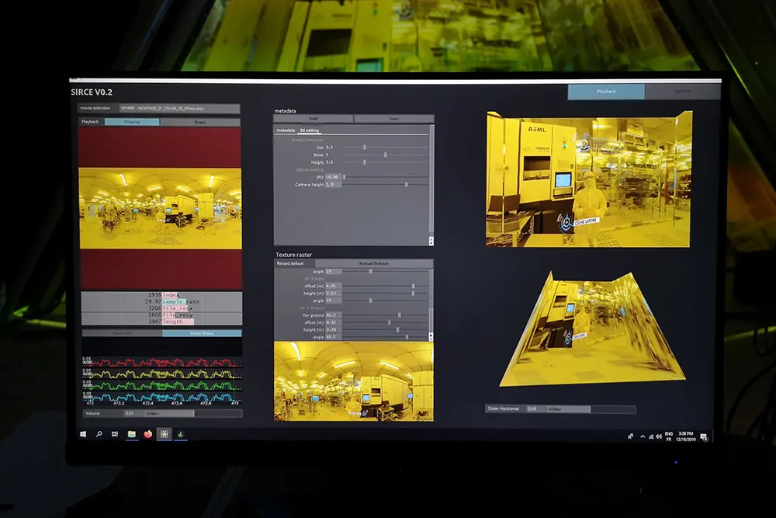776x518 pixels.
Task: Click the metadata panel scrollbar arrows
Action: coord(431,241)
